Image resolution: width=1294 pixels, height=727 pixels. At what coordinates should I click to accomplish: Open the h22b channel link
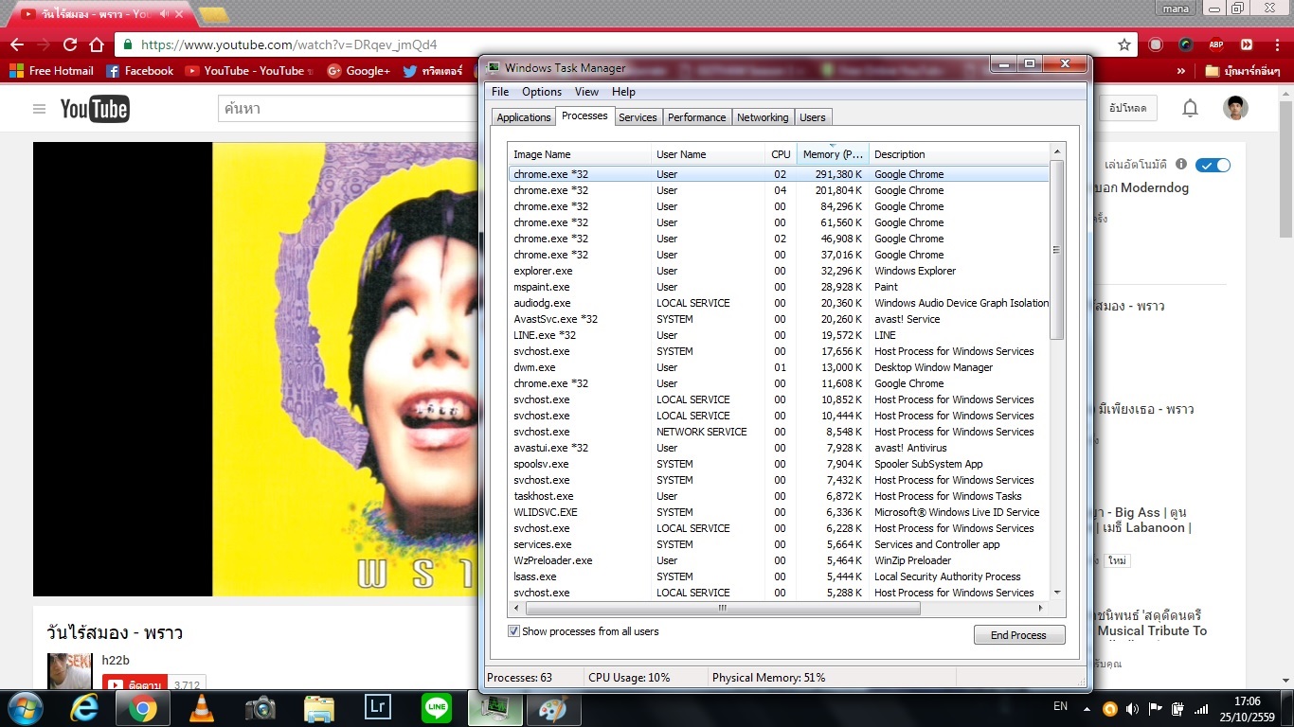116,660
